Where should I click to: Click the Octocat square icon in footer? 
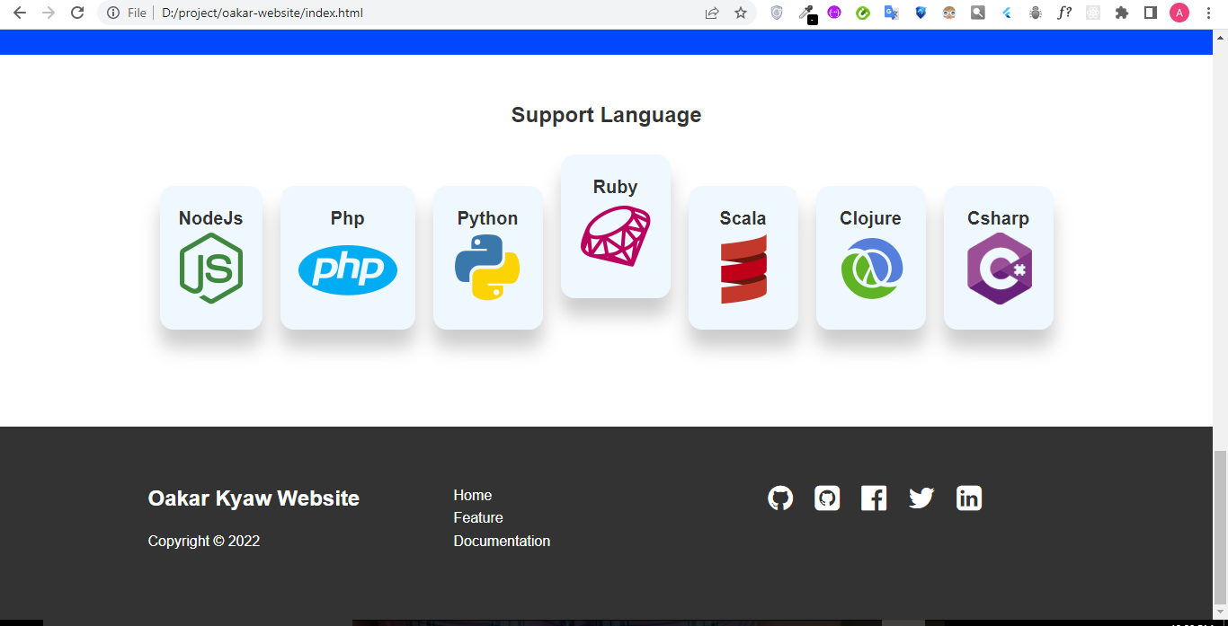[x=827, y=498]
